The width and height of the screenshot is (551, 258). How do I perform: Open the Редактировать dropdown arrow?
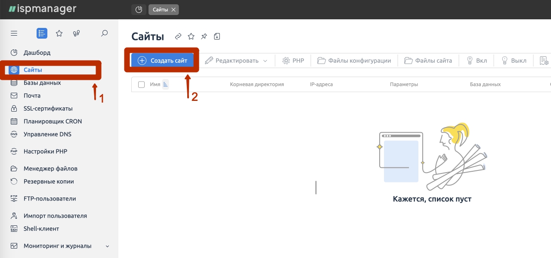pyautogui.click(x=266, y=60)
